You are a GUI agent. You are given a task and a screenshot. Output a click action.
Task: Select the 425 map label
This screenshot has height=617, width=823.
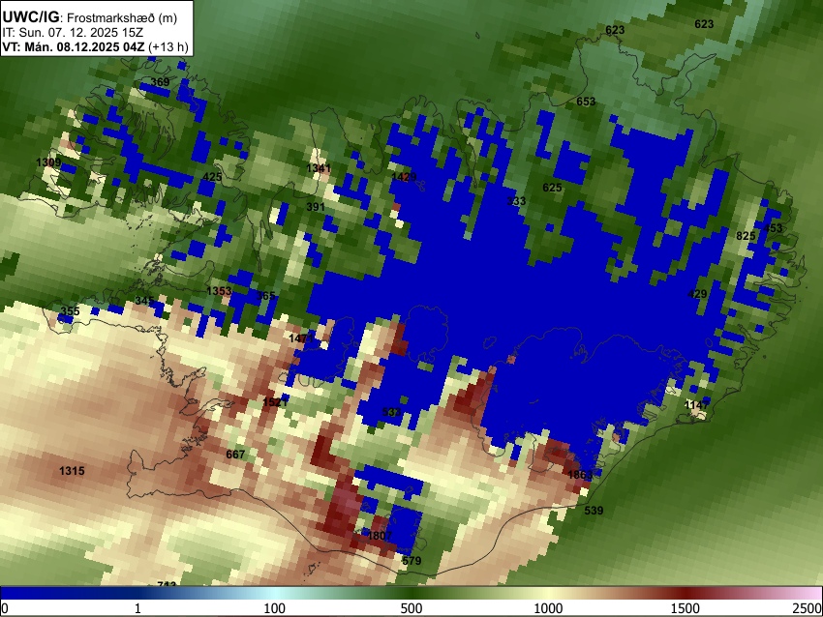tap(212, 177)
